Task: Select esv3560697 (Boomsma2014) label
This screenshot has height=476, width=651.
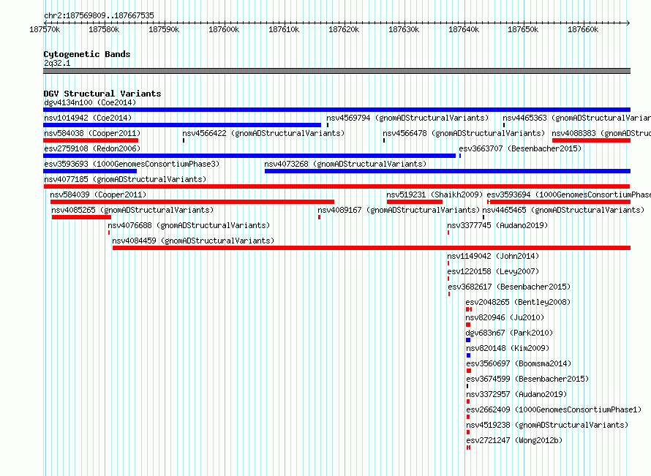Action: (519, 363)
